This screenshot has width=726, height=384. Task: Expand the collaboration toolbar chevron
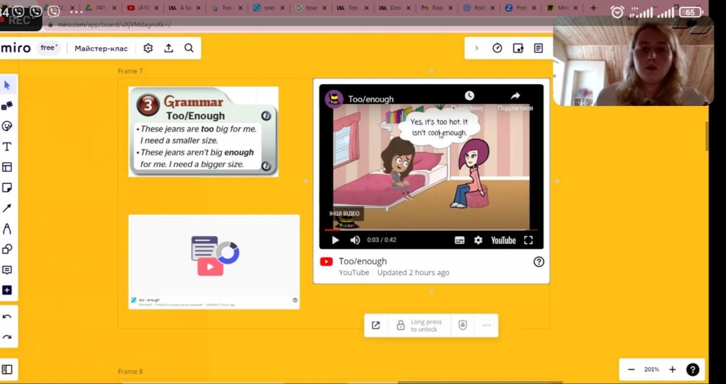pos(476,48)
